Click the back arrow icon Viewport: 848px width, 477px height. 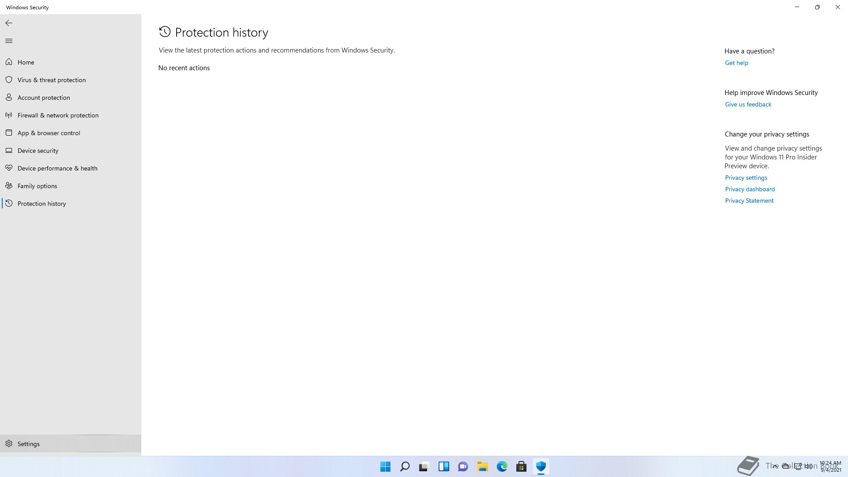(x=9, y=23)
